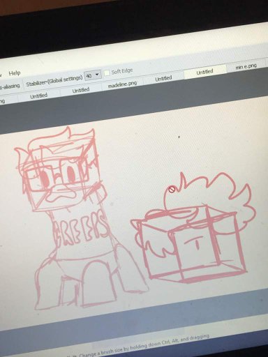Screen dimensions: 268x357
Task: Click the Soft Edge text label
Action: (122, 71)
